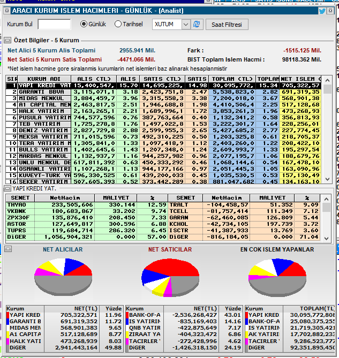Screen dimensions: 339x358
Task: Click the TRALT sell-side row
Action: pos(244,205)
